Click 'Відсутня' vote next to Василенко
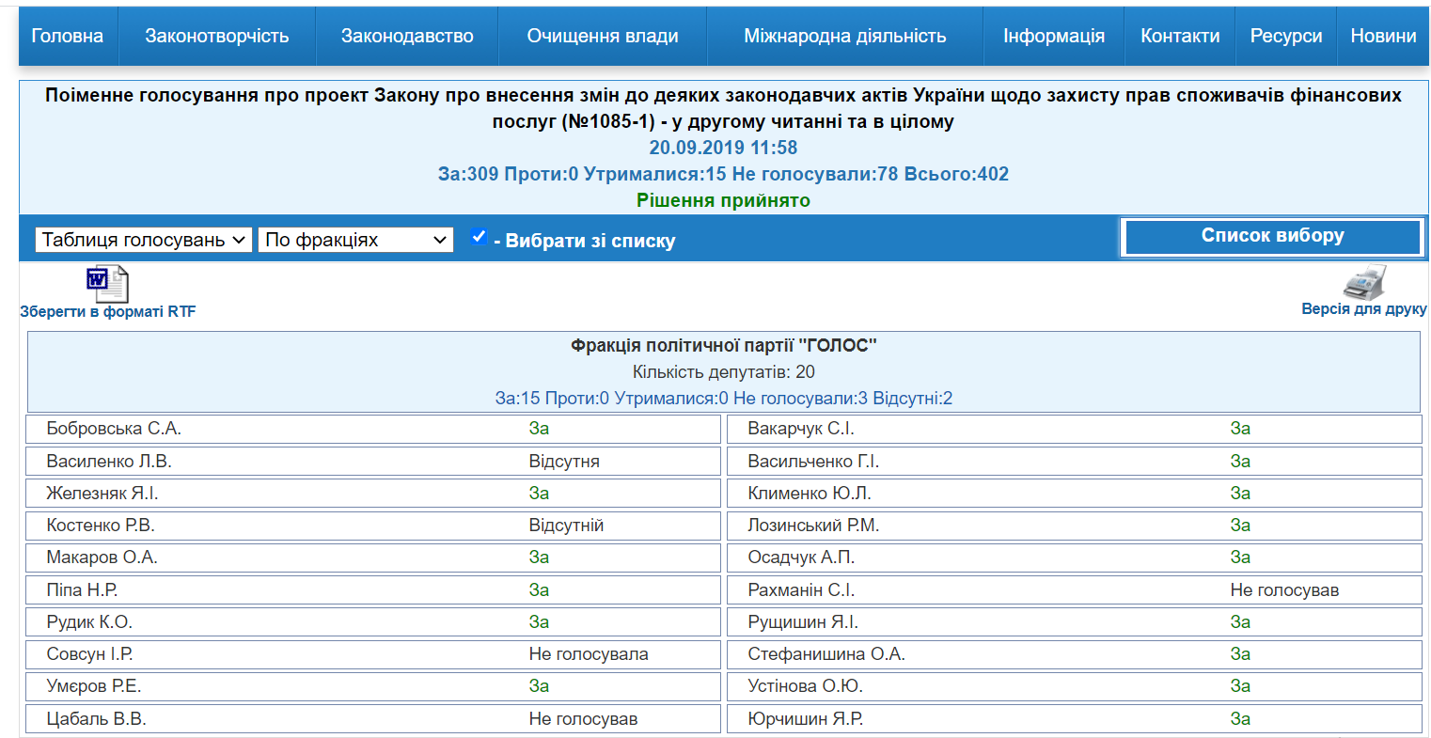The width and height of the screenshot is (1431, 738). (564, 462)
